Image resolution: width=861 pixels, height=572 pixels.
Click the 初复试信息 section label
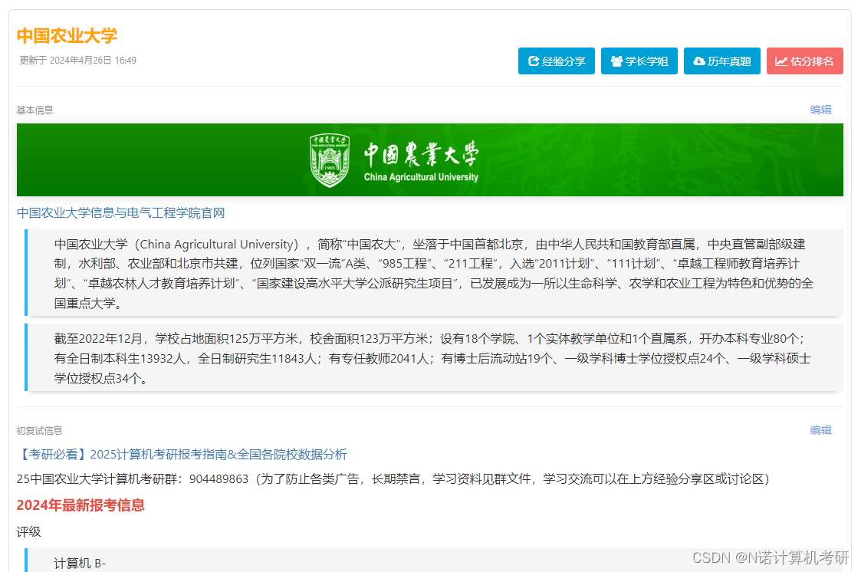pos(40,431)
